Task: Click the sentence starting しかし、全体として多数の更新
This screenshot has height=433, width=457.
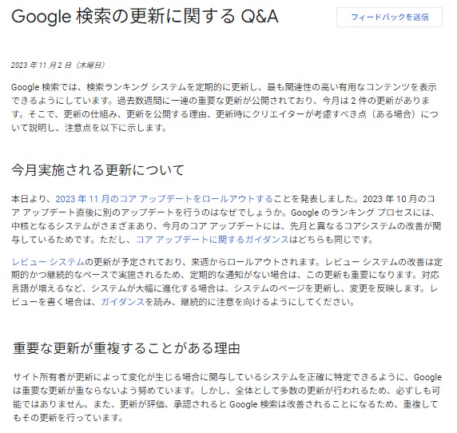Action: (x=320, y=391)
